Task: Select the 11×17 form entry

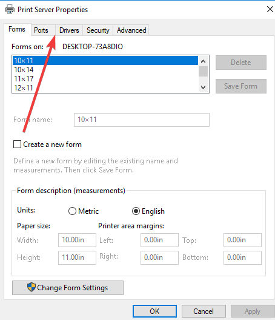Action: point(105,78)
